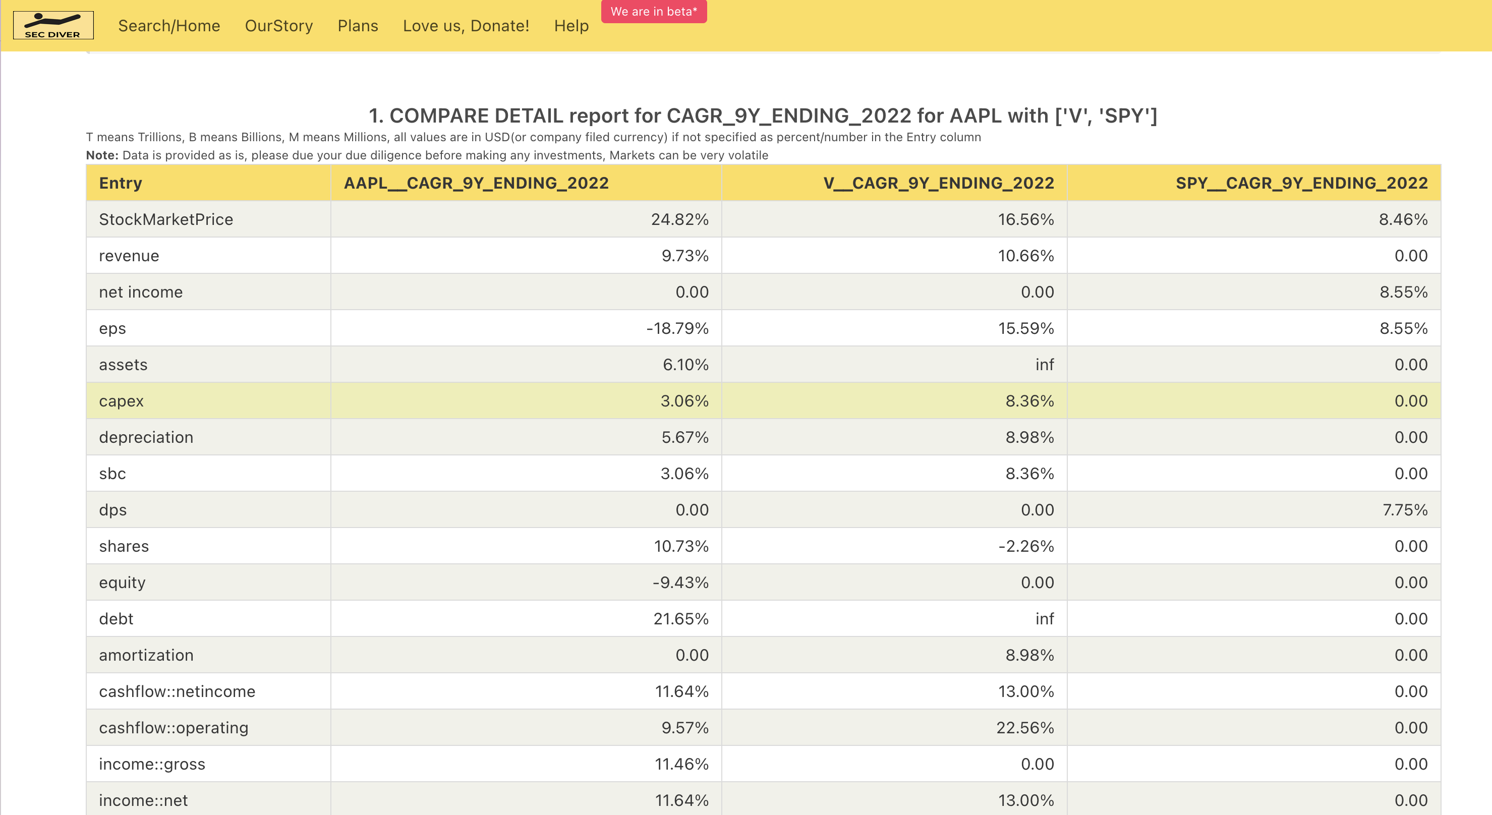1492x815 pixels.
Task: Click the 'We are in beta*' badge
Action: tap(654, 12)
